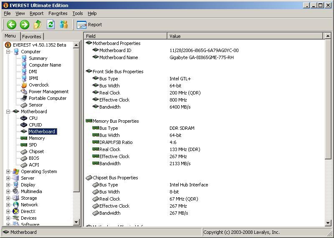Click the Refresh toolbar icon
The width and height of the screenshot is (334, 238).
51,25
